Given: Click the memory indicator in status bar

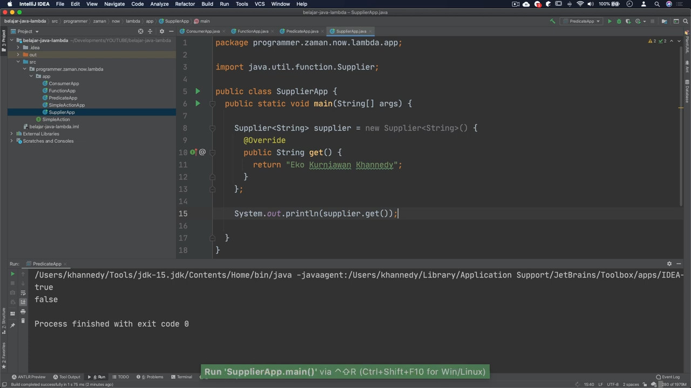Looking at the screenshot, I should pyautogui.click(x=672, y=384).
